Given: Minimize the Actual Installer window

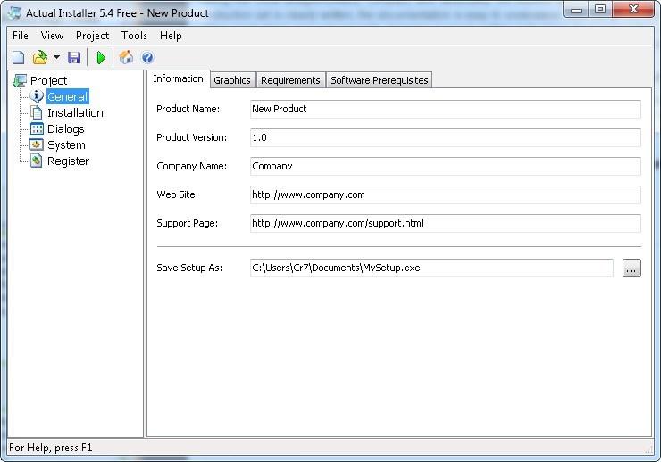Looking at the screenshot, I should [576, 10].
